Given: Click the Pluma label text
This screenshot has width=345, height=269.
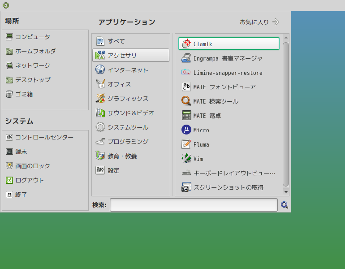Looking at the screenshot, I should coord(201,145).
